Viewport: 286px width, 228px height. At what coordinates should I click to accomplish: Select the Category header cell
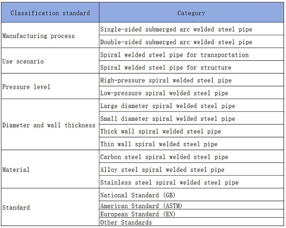tap(191, 12)
